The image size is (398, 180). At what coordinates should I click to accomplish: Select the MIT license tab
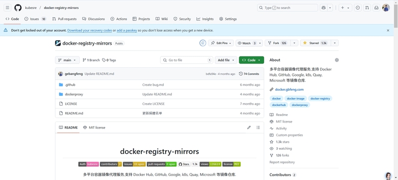(x=94, y=127)
